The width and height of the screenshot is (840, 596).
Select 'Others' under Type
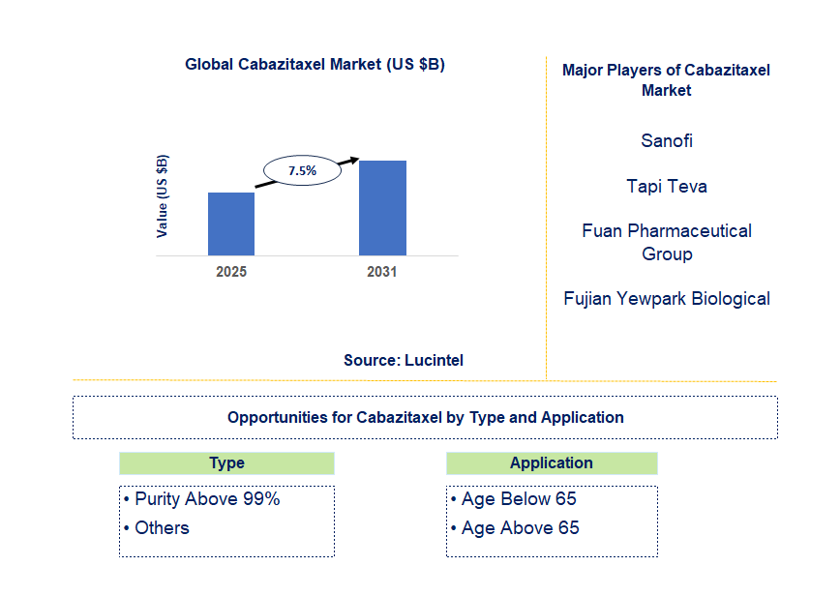click(x=162, y=527)
